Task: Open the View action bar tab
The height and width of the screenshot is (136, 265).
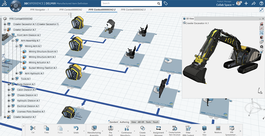Action: click(x=133, y=122)
